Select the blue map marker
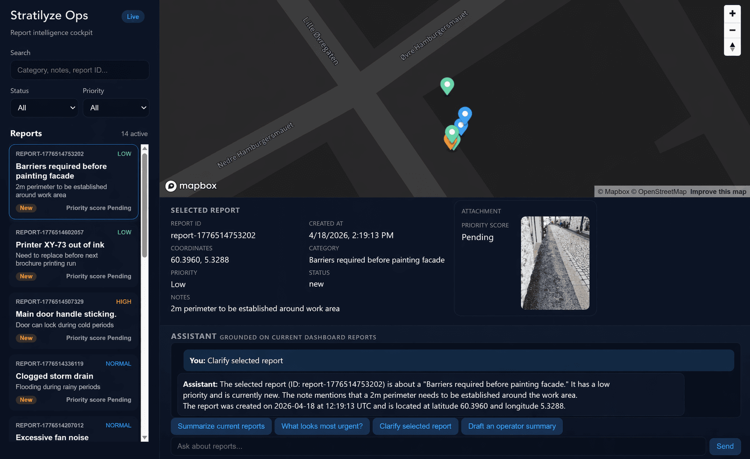 tap(465, 114)
